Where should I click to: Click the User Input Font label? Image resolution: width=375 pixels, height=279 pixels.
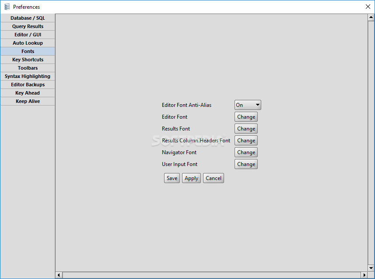(x=179, y=164)
